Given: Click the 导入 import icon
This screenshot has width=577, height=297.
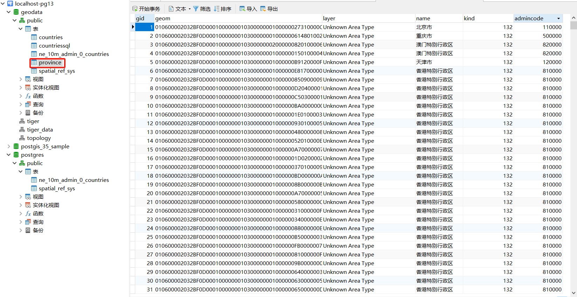Looking at the screenshot, I should [x=242, y=9].
